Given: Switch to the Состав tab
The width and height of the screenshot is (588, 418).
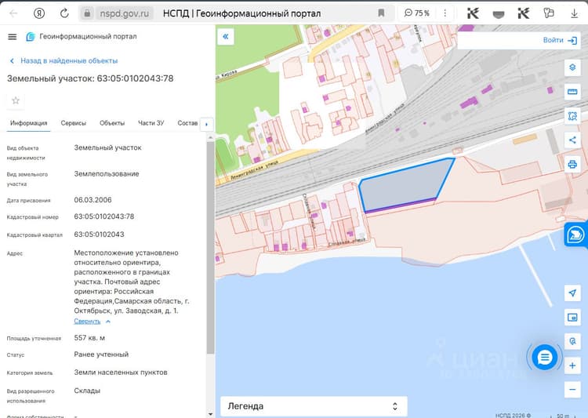Looking at the screenshot, I should tap(187, 123).
